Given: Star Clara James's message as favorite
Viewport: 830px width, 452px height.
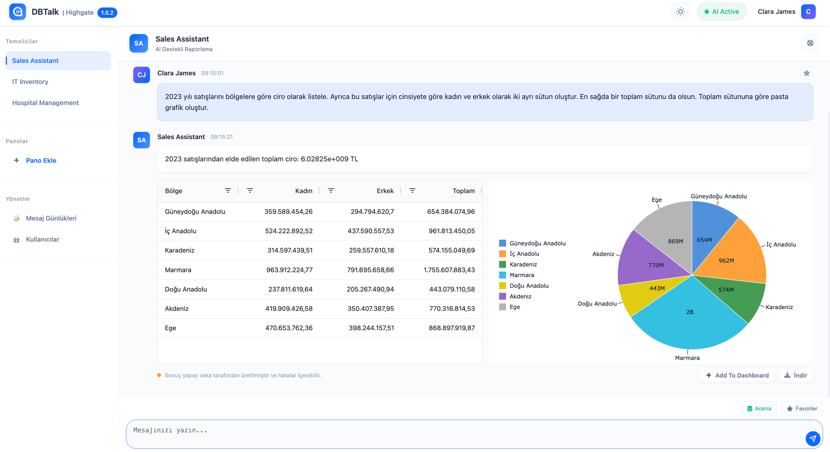Looking at the screenshot, I should [807, 73].
